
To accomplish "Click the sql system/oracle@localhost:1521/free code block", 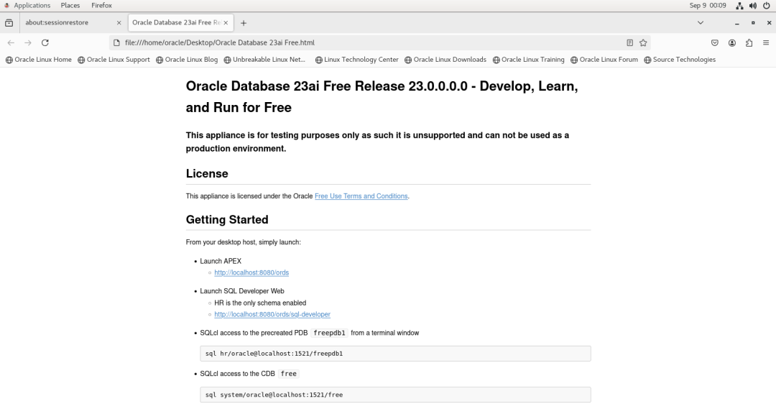I will tap(395, 395).
